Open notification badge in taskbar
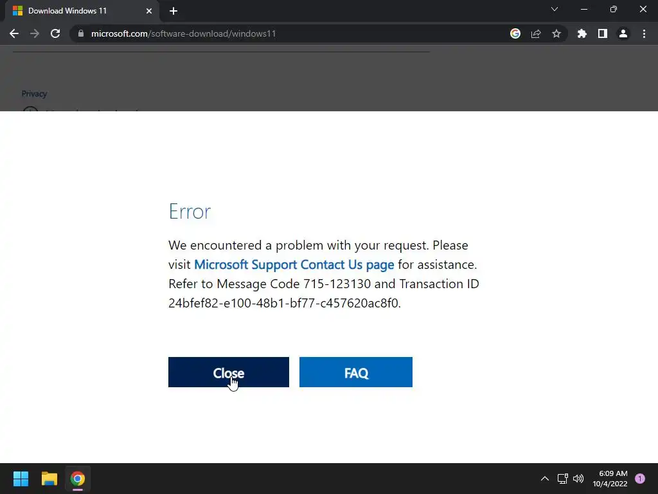The height and width of the screenshot is (494, 658). click(x=639, y=479)
